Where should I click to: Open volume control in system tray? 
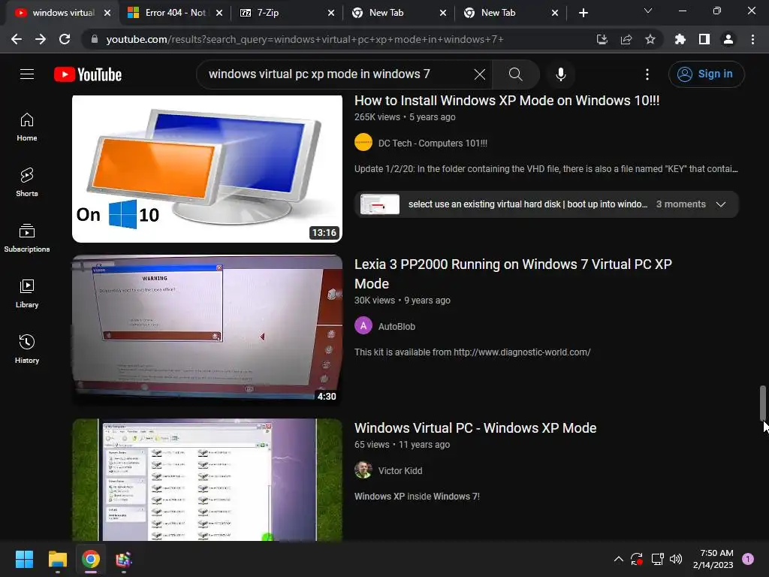tap(676, 559)
